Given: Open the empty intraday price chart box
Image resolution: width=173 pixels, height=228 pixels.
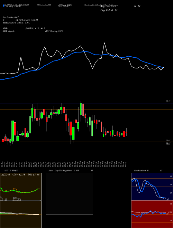Looking at the screenshot, I should 69,193.
